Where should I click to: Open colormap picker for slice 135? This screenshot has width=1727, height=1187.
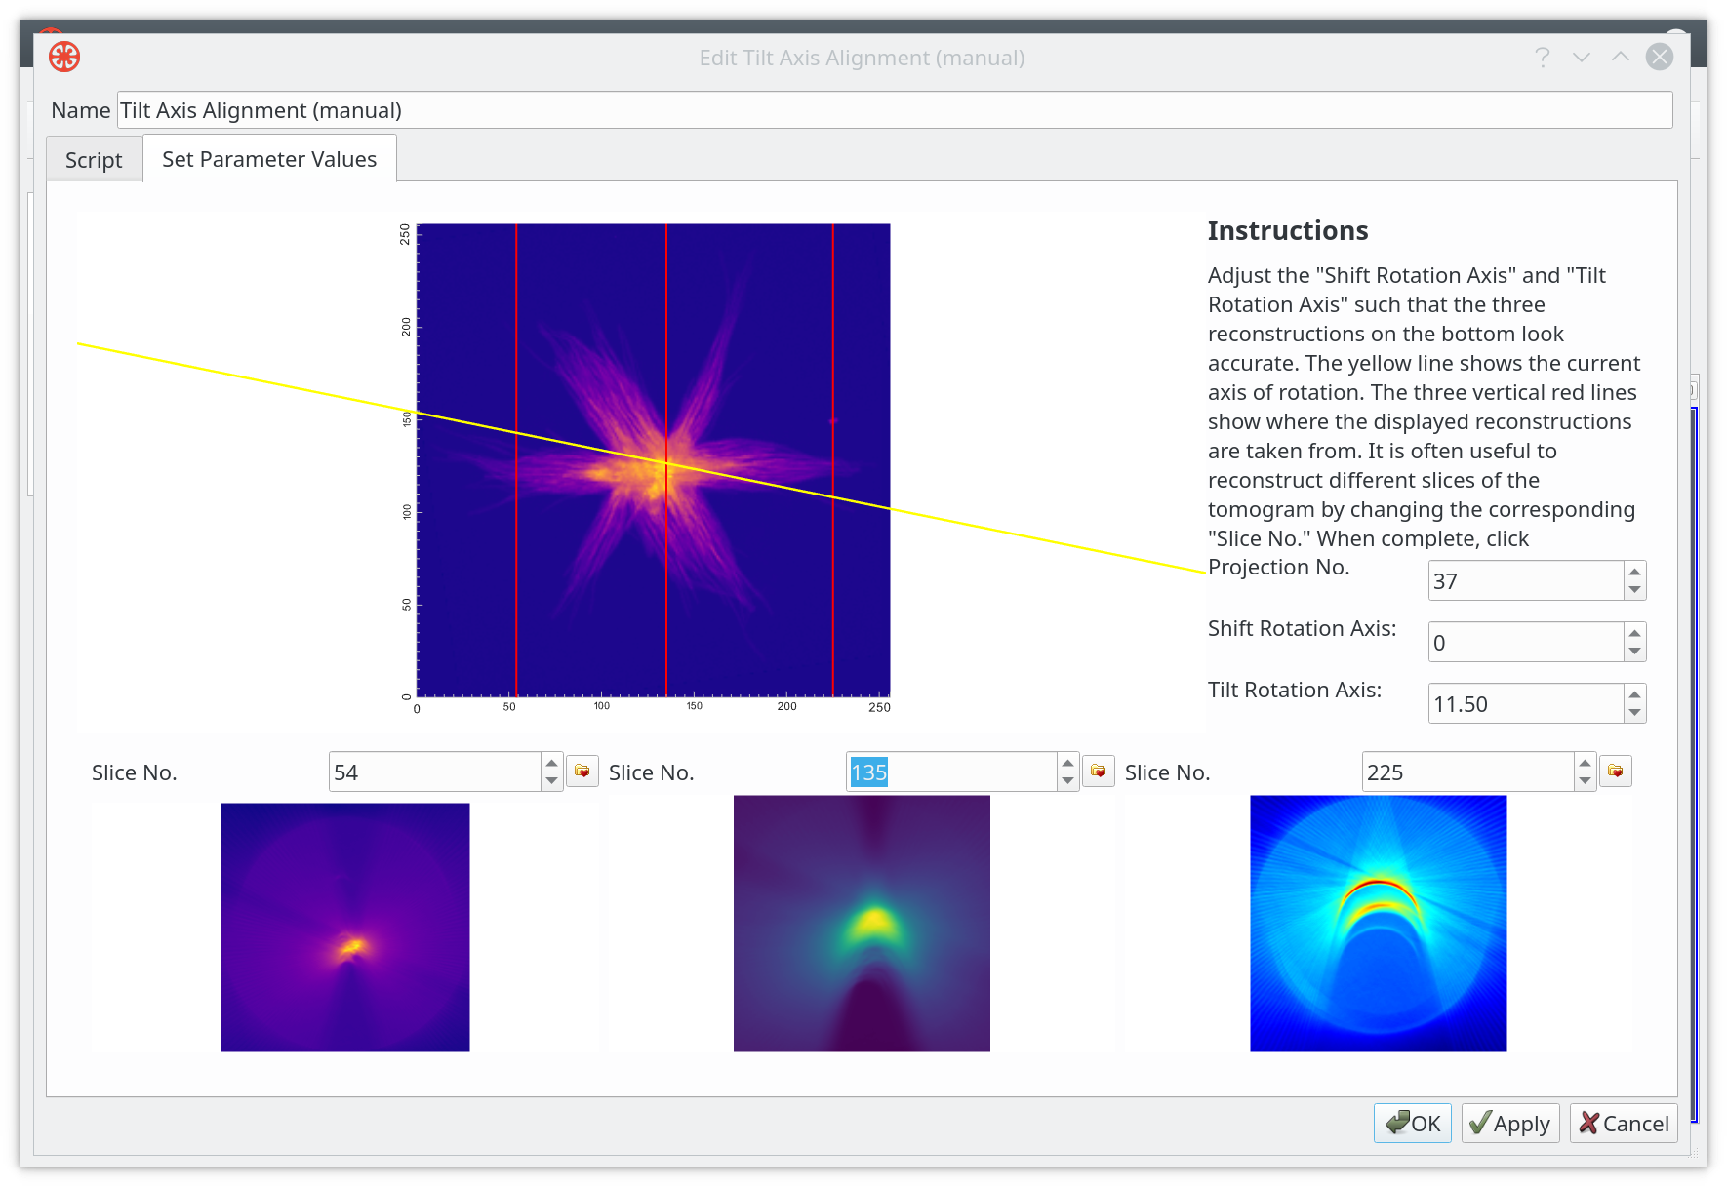pyautogui.click(x=1099, y=772)
